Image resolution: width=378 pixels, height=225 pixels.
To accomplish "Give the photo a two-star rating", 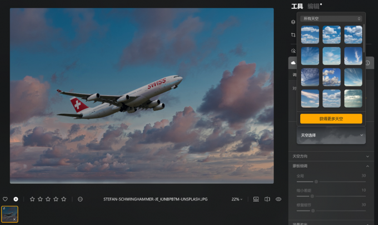I will 40,199.
